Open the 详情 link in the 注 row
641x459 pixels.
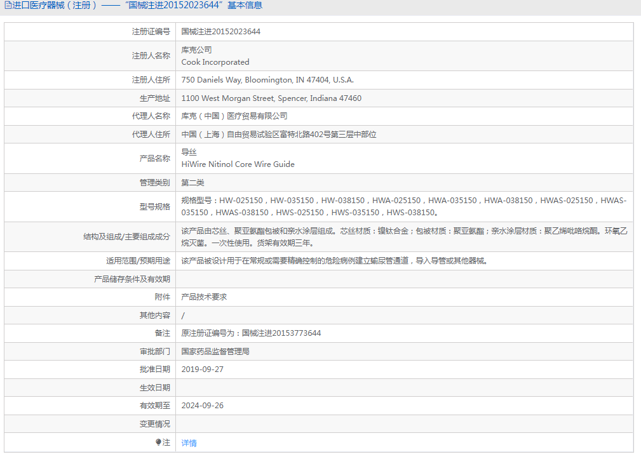pos(189,442)
